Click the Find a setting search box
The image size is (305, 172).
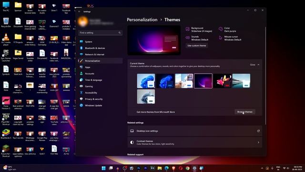[x=100, y=32]
